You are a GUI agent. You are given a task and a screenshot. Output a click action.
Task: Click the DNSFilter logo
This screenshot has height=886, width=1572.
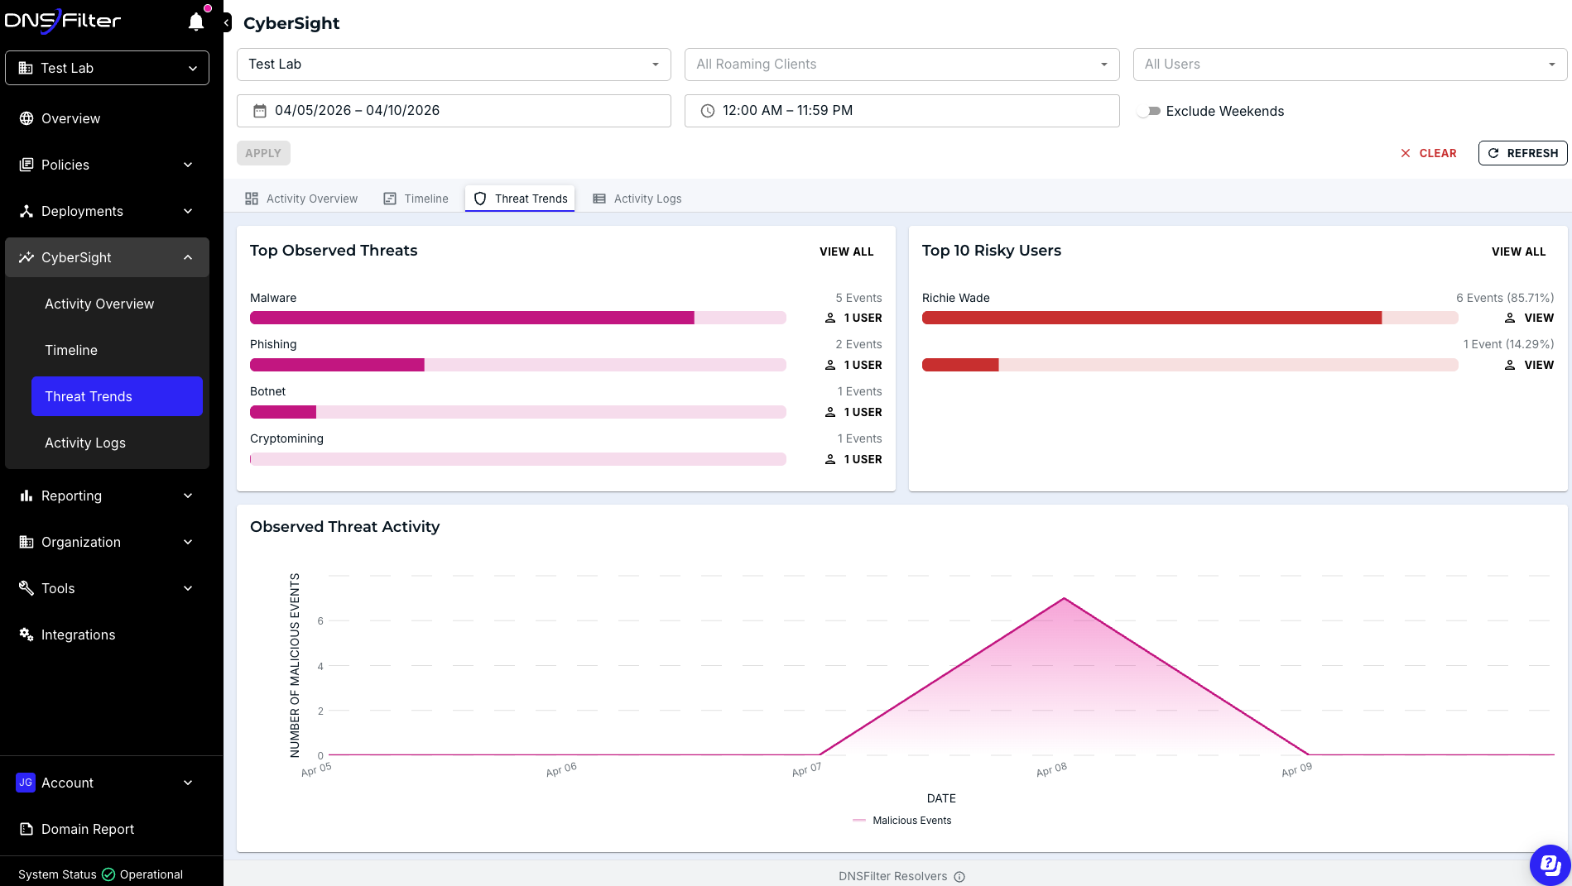tap(63, 21)
